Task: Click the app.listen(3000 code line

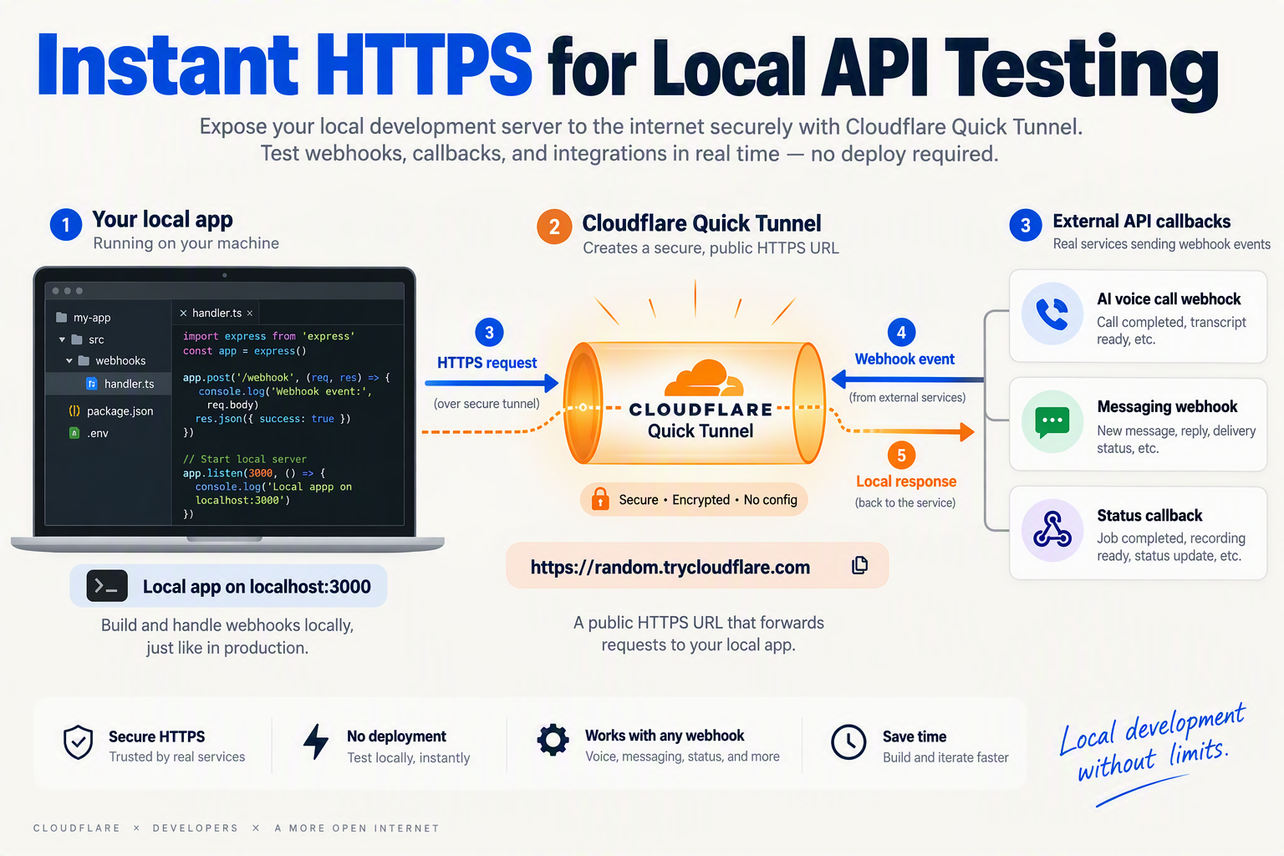Action: click(254, 473)
